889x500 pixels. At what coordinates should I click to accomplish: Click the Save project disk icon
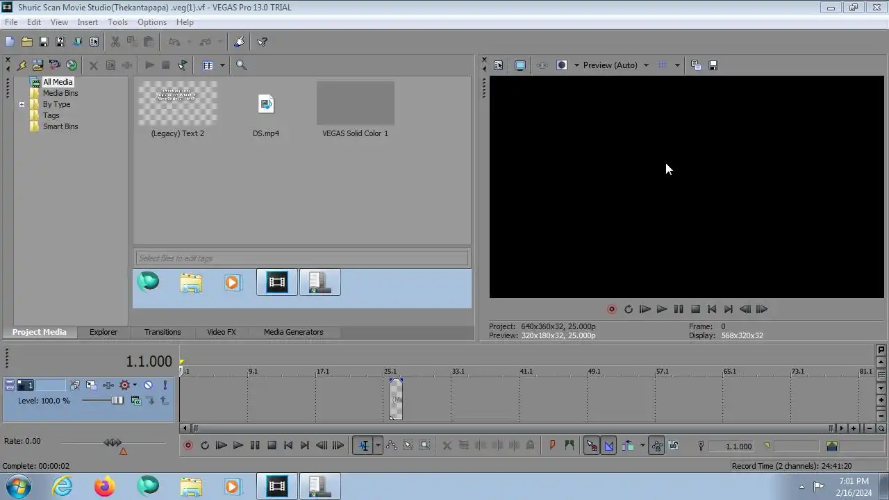pos(43,42)
